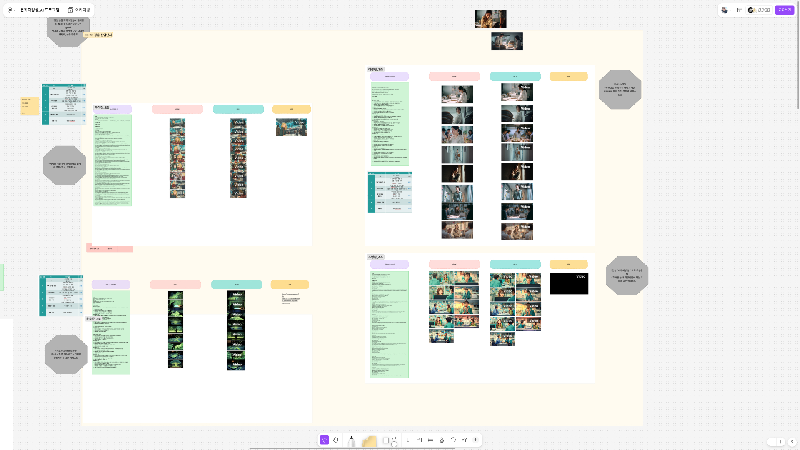Open the section tool options

pos(420,440)
